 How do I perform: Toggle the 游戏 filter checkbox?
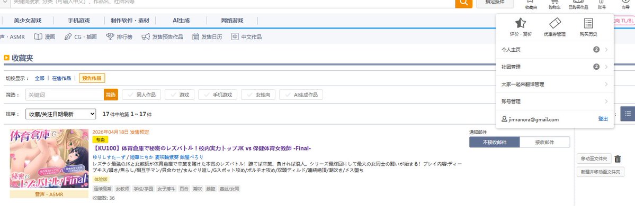tap(180, 95)
